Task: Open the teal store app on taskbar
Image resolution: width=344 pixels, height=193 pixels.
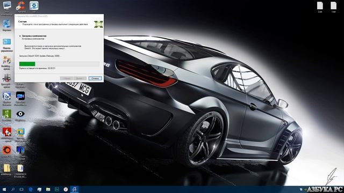Action: click(57, 189)
